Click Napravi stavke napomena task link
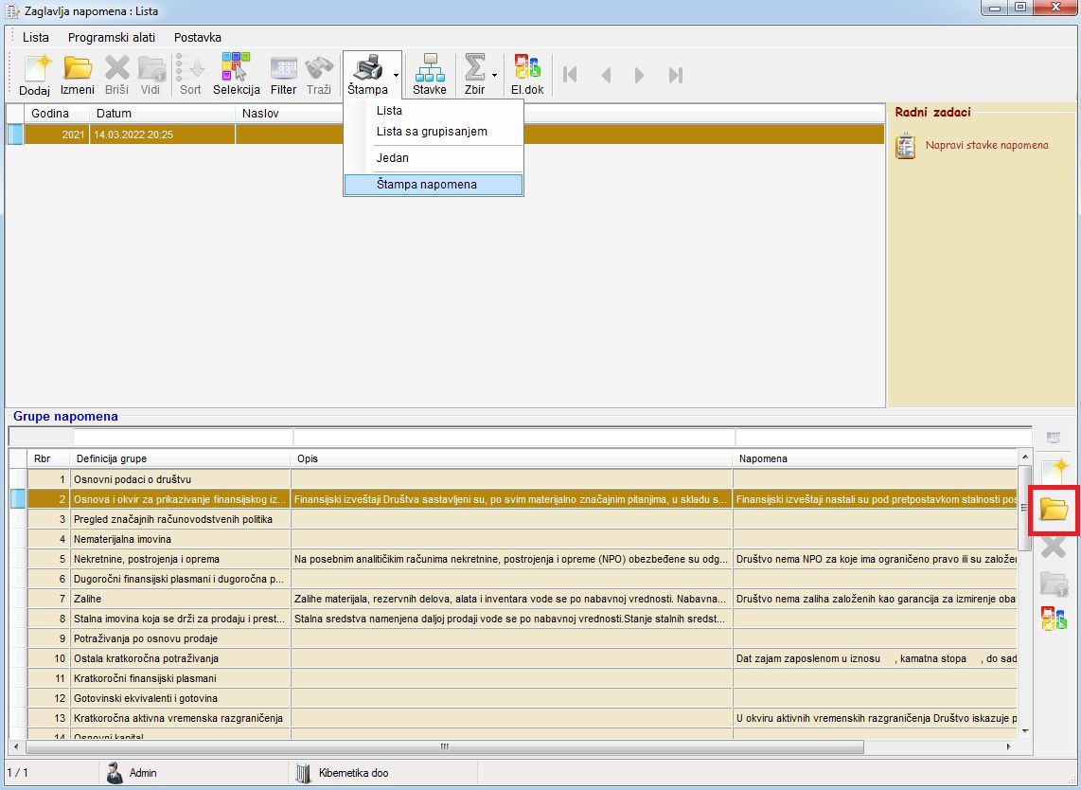Screen dimensions: 1081x790 (x=986, y=146)
